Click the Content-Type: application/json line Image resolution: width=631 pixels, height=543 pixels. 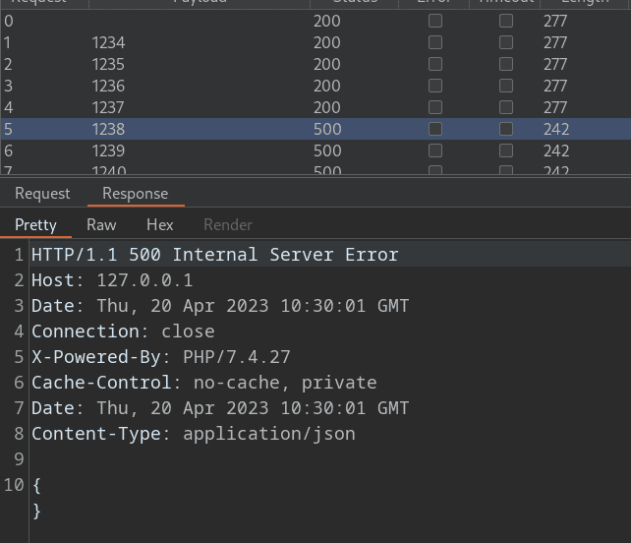tap(194, 434)
